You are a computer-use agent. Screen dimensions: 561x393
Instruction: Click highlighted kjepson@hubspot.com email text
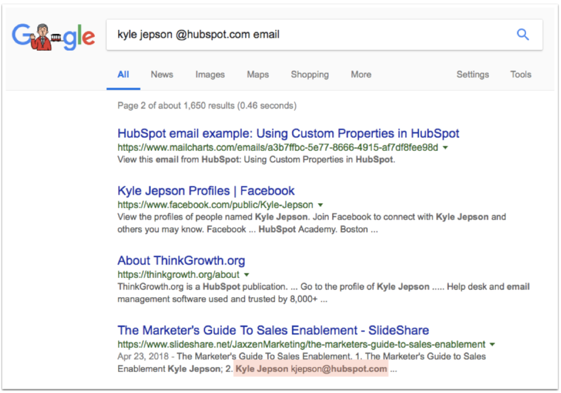coord(339,369)
